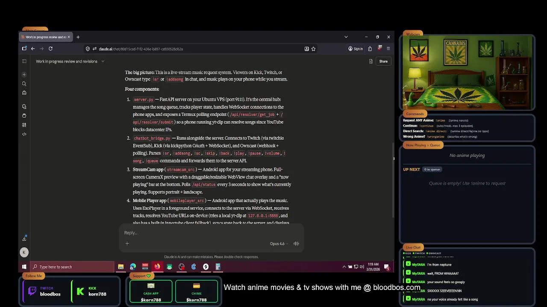The image size is (547, 307).
Task: Bookmark this page with the star icon
Action: (x=313, y=49)
